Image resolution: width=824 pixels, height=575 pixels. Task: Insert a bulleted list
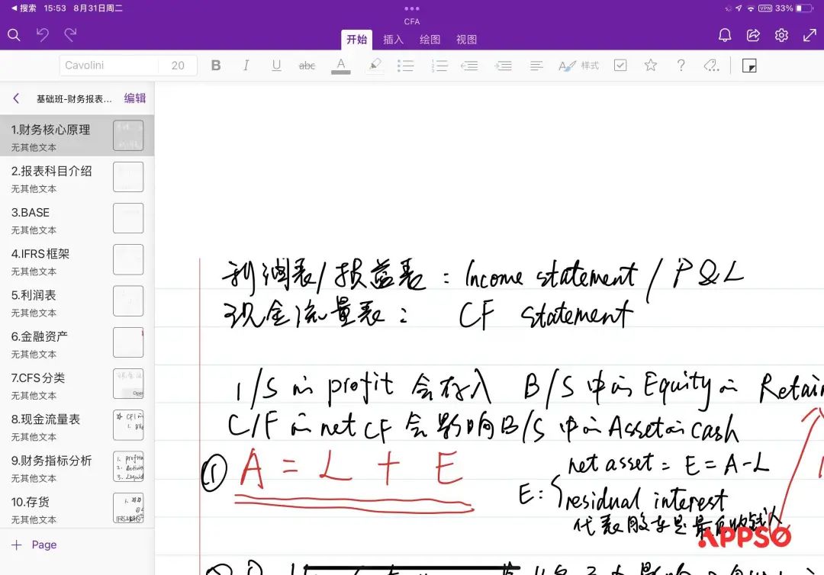point(406,66)
